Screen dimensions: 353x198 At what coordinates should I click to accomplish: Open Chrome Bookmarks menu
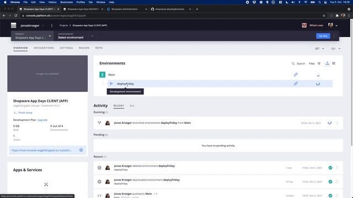point(66,2)
